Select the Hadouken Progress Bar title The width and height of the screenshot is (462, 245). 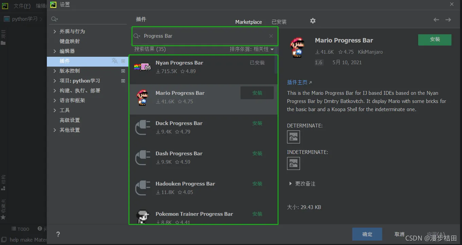point(185,183)
